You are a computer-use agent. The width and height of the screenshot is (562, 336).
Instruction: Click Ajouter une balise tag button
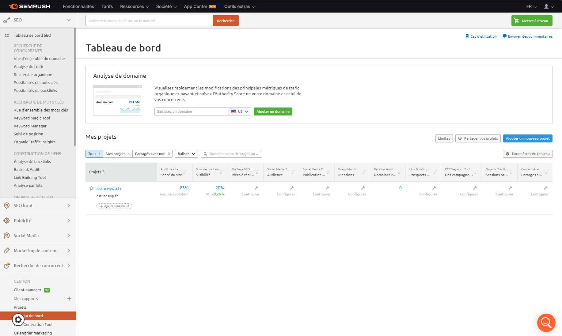click(114, 206)
